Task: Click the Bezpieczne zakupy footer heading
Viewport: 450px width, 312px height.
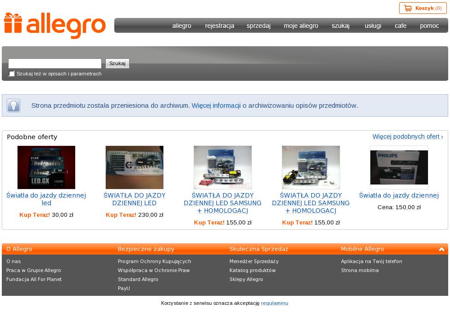Action: [x=146, y=249]
